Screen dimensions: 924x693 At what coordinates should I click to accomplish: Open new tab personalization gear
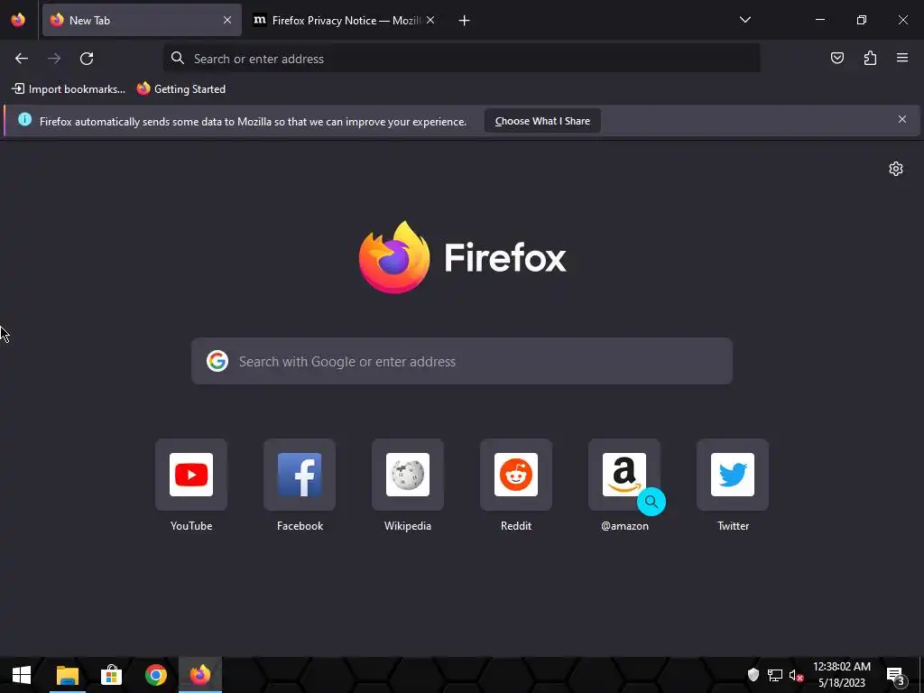coord(896,169)
